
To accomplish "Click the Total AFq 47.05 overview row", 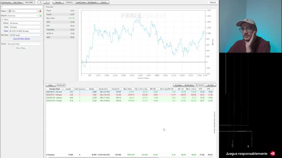I will click(60, 30).
